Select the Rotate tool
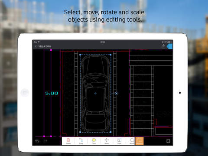Image resolution: width=208 pixels, height=156 pixels. coord(132,141)
